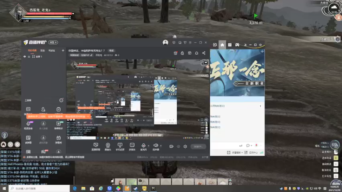Toggle the preview eye icon near the settings gear
This screenshot has width=342, height=192.
(178, 146)
